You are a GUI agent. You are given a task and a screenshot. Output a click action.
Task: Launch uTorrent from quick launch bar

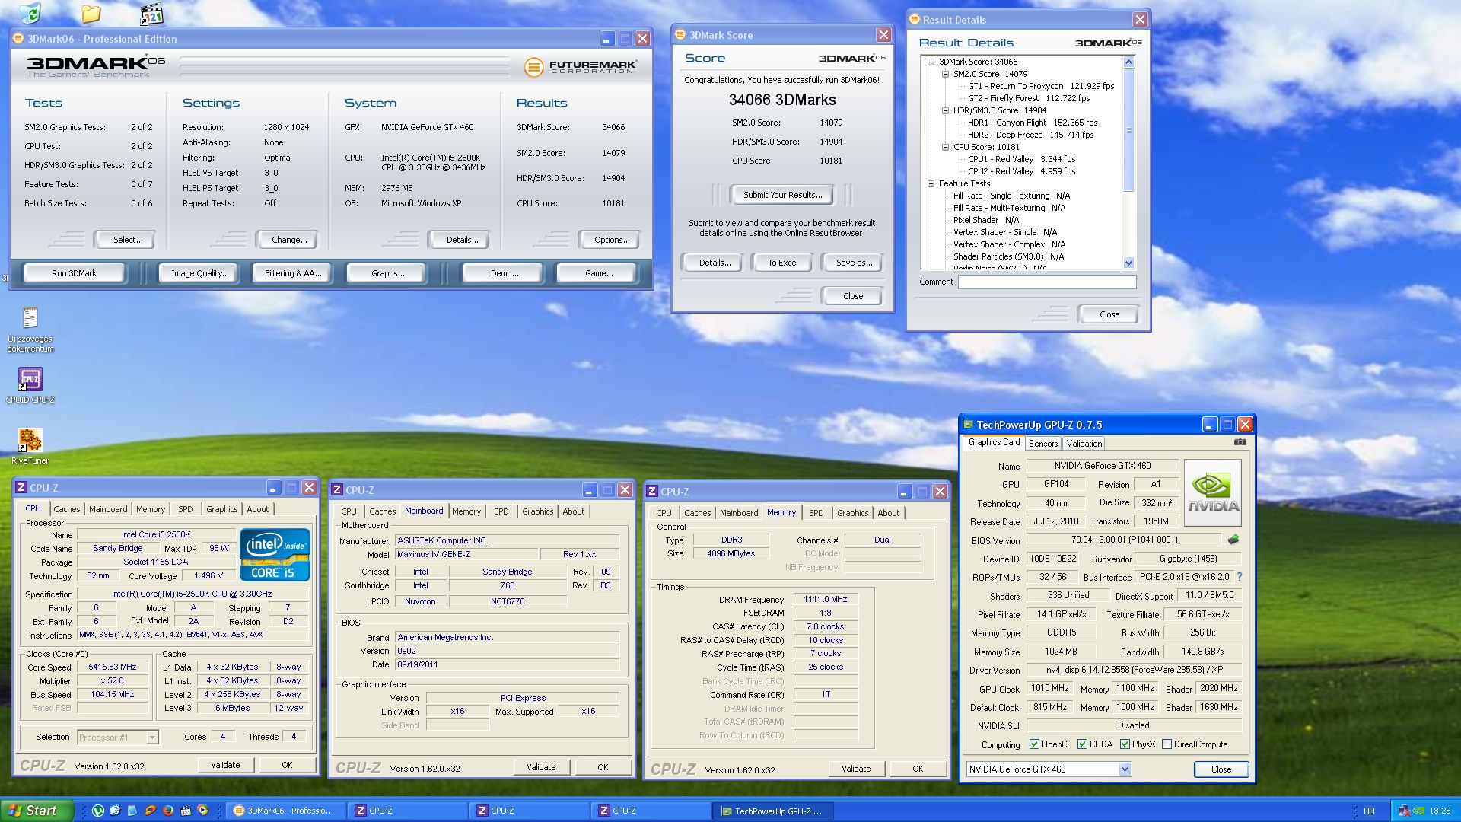click(x=97, y=811)
